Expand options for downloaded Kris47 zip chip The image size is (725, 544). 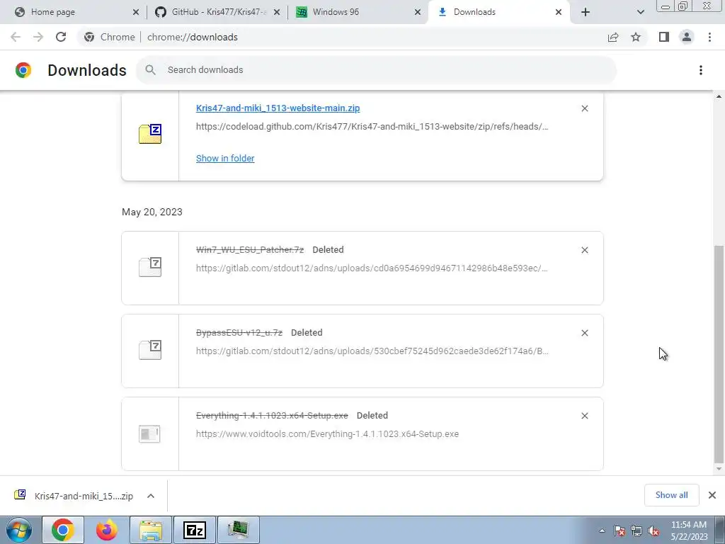pos(151,496)
